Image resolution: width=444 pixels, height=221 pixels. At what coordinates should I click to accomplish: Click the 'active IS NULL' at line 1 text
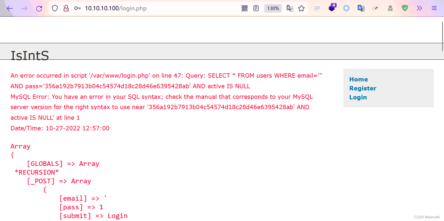(x=45, y=118)
